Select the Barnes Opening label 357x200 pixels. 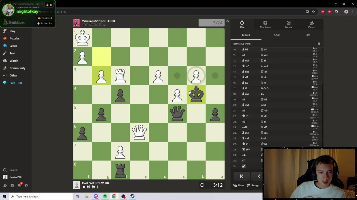(242, 44)
